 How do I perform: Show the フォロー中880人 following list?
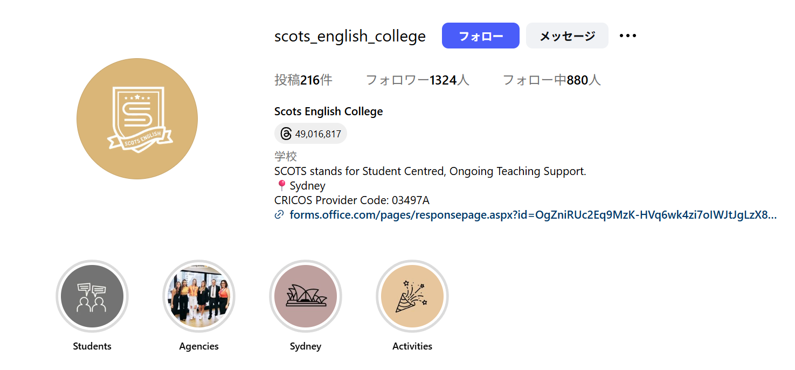551,80
